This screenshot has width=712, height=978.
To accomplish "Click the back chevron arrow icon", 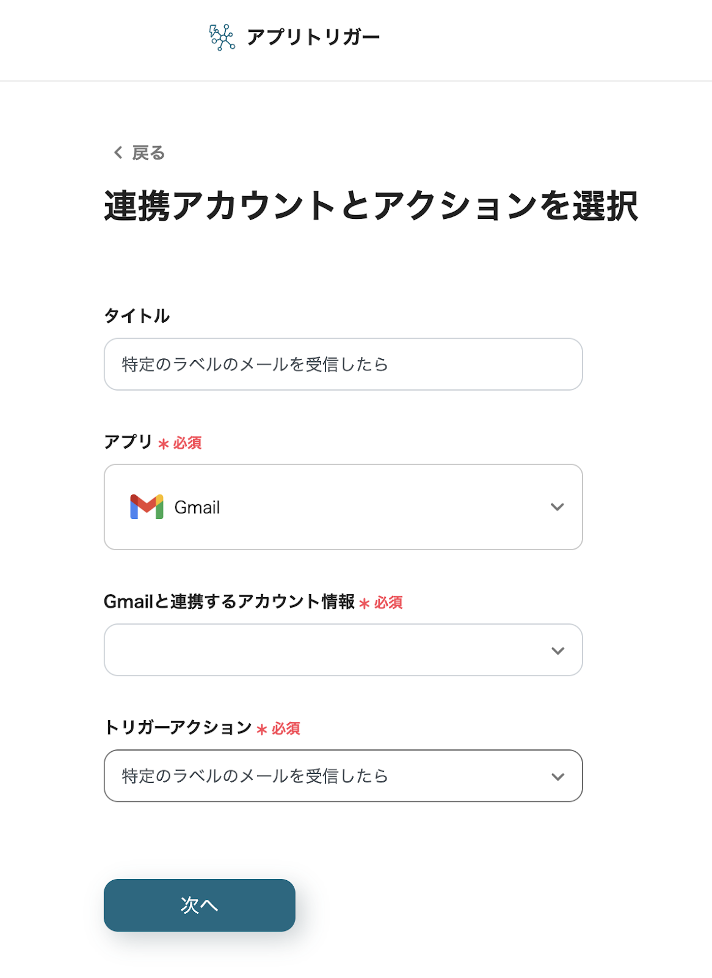I will [118, 152].
